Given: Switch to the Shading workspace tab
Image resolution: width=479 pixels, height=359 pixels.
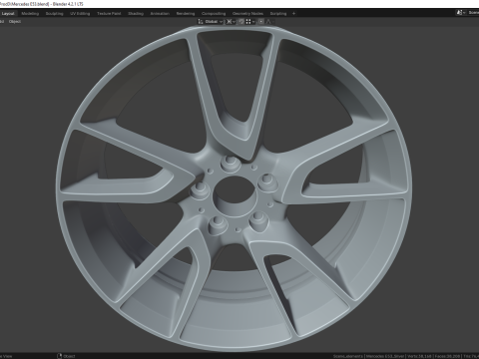Looking at the screenshot, I should (136, 14).
